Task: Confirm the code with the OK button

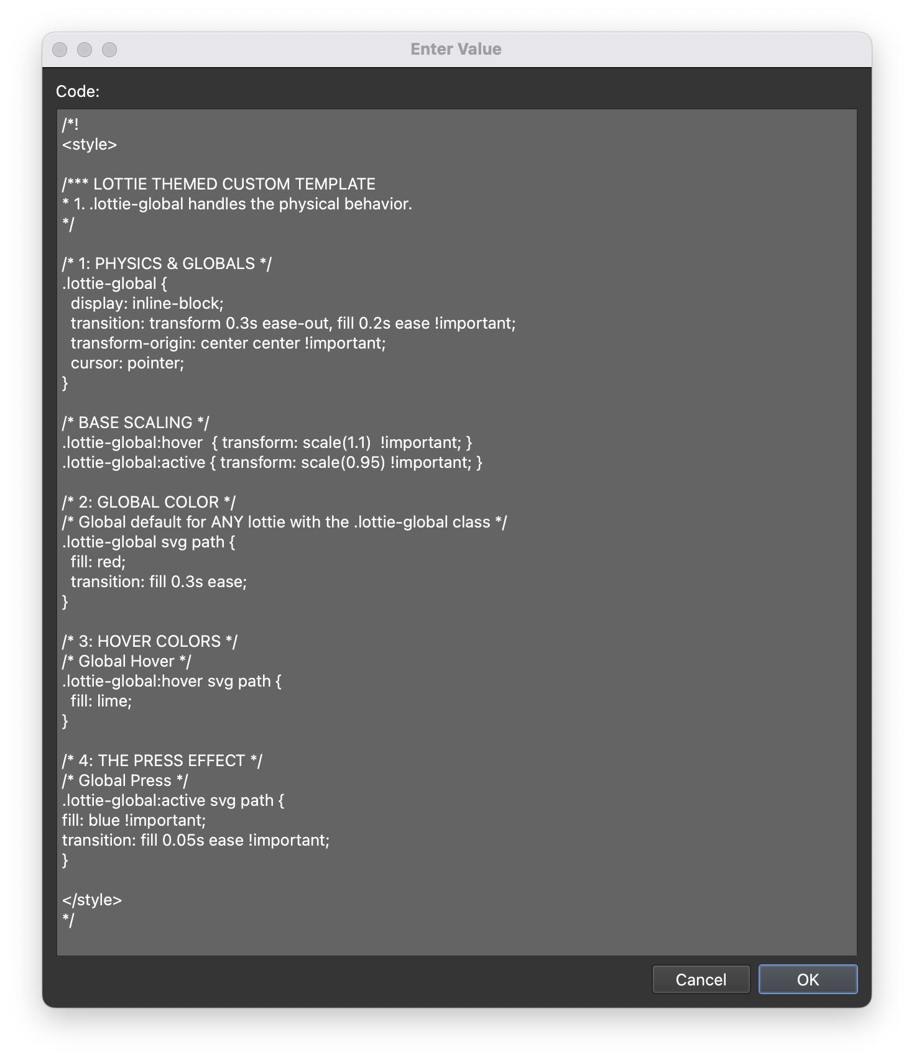Action: [x=808, y=979]
